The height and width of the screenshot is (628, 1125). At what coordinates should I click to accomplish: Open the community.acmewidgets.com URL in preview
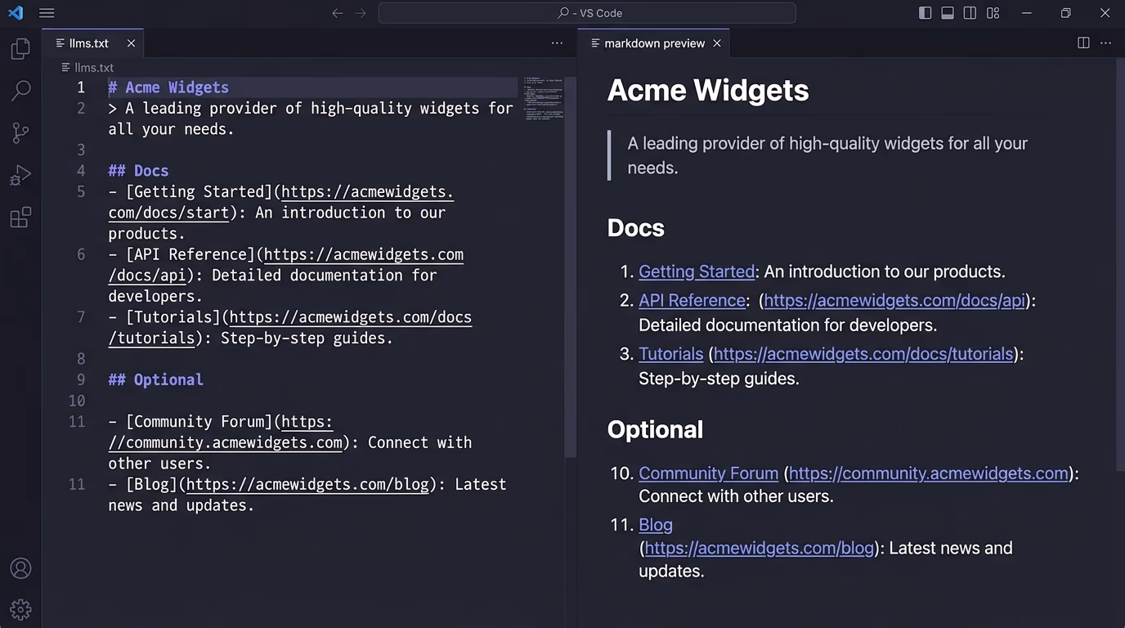click(929, 473)
